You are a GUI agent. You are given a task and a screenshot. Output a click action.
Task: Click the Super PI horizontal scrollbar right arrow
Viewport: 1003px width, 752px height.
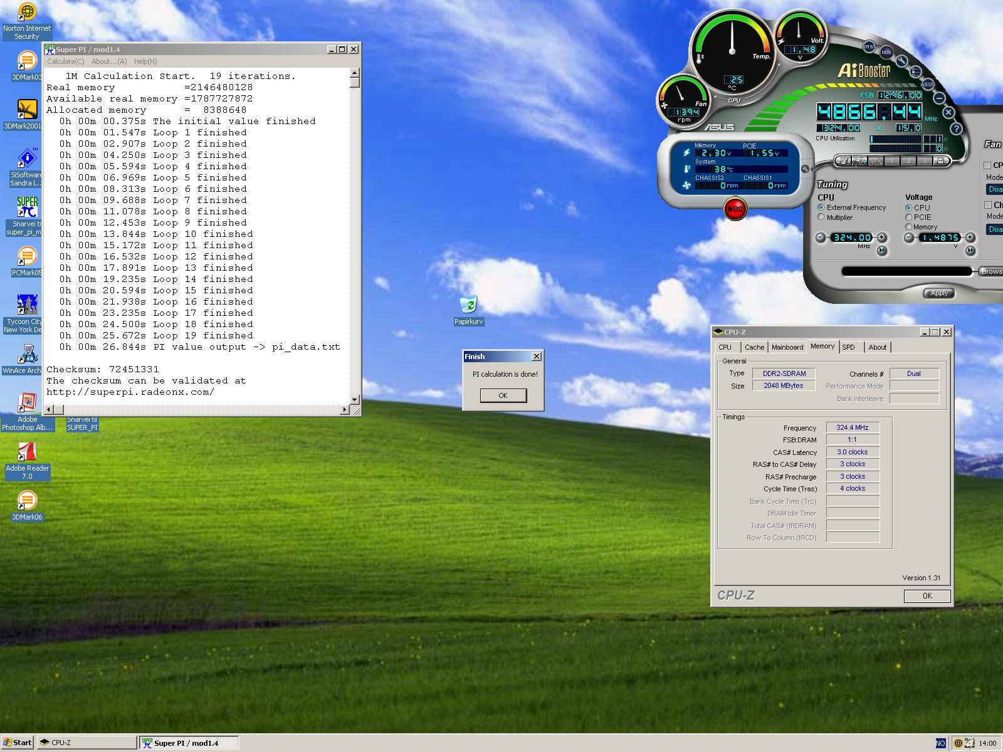pos(344,410)
